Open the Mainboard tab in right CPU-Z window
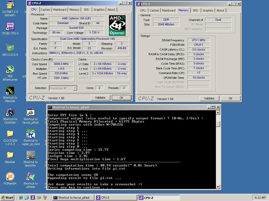The image size is (269, 201). 169,10
